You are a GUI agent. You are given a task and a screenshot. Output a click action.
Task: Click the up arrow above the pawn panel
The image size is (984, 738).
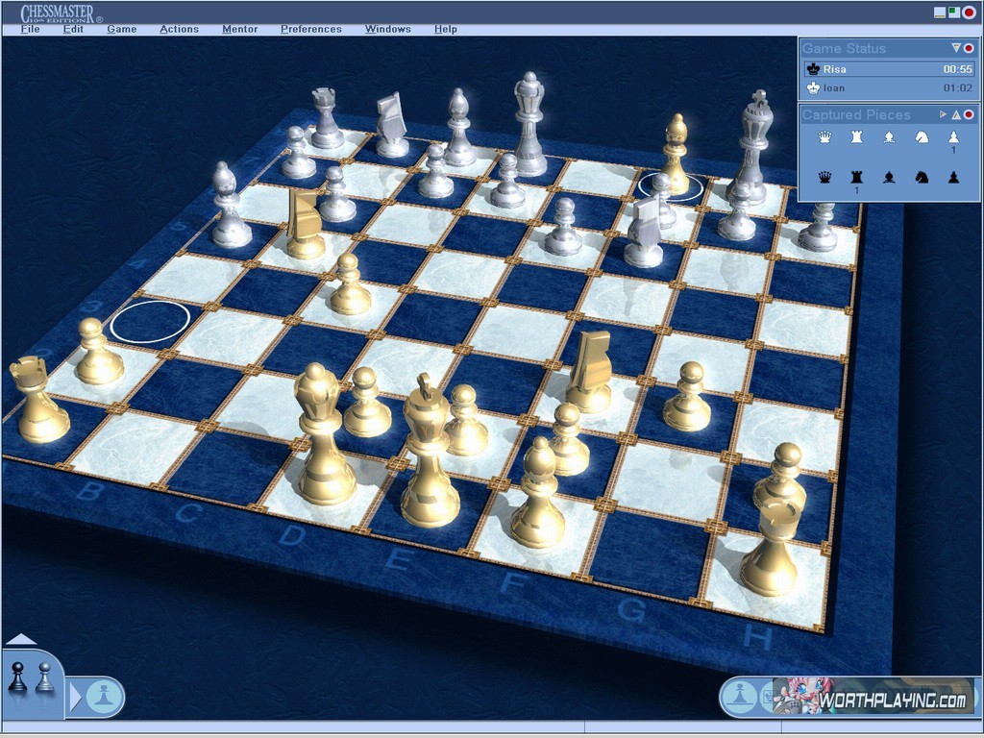tap(20, 639)
